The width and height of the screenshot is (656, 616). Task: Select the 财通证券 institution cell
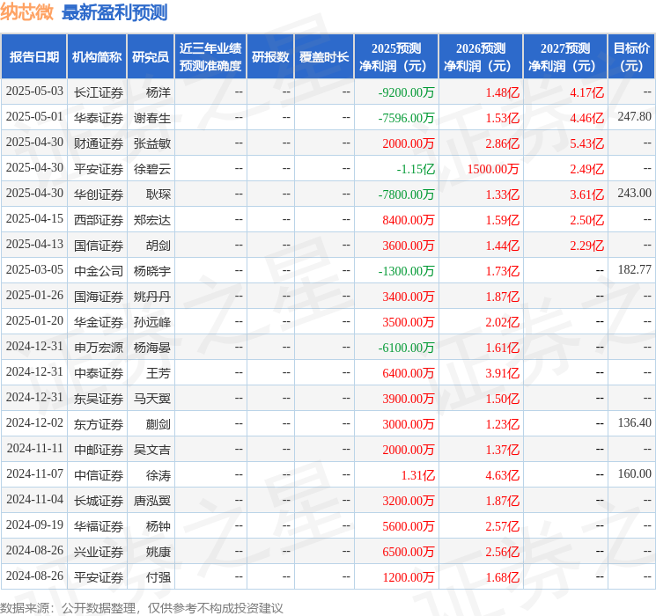click(99, 143)
